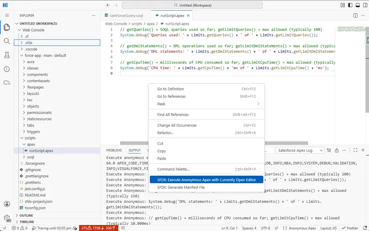Open sfdx-project.json file
Screen dimensions: 369x231
[x=57, y=201]
